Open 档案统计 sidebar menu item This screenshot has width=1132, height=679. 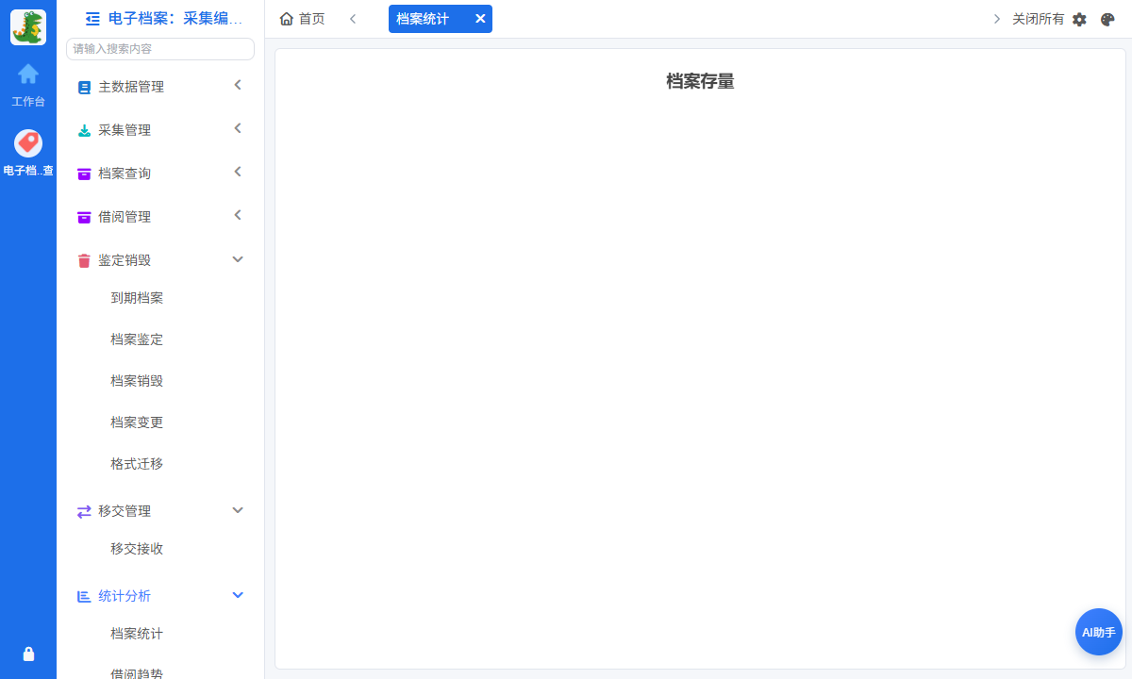pyautogui.click(x=137, y=634)
